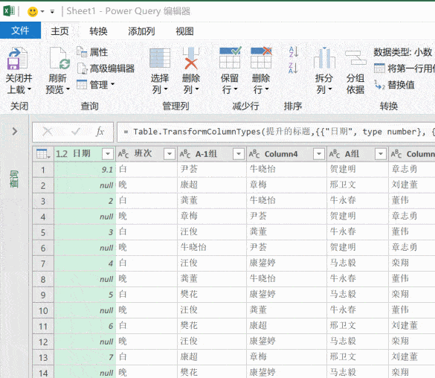The width and height of the screenshot is (435, 378).
Task: Click the 马志毅 cell in row 9
Action: 358,295
